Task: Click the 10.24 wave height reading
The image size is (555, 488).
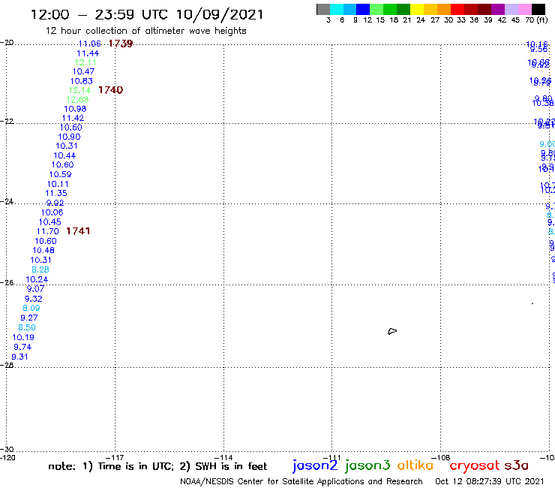Action: click(37, 279)
